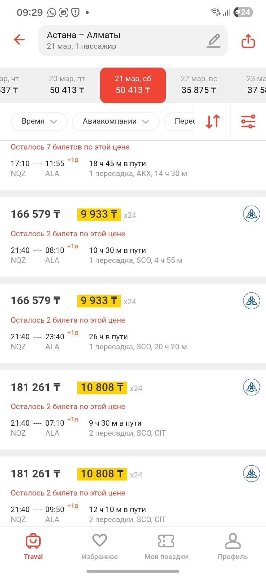Tap the Астана – Алматы search field
The height and width of the screenshot is (576, 266).
[122, 41]
